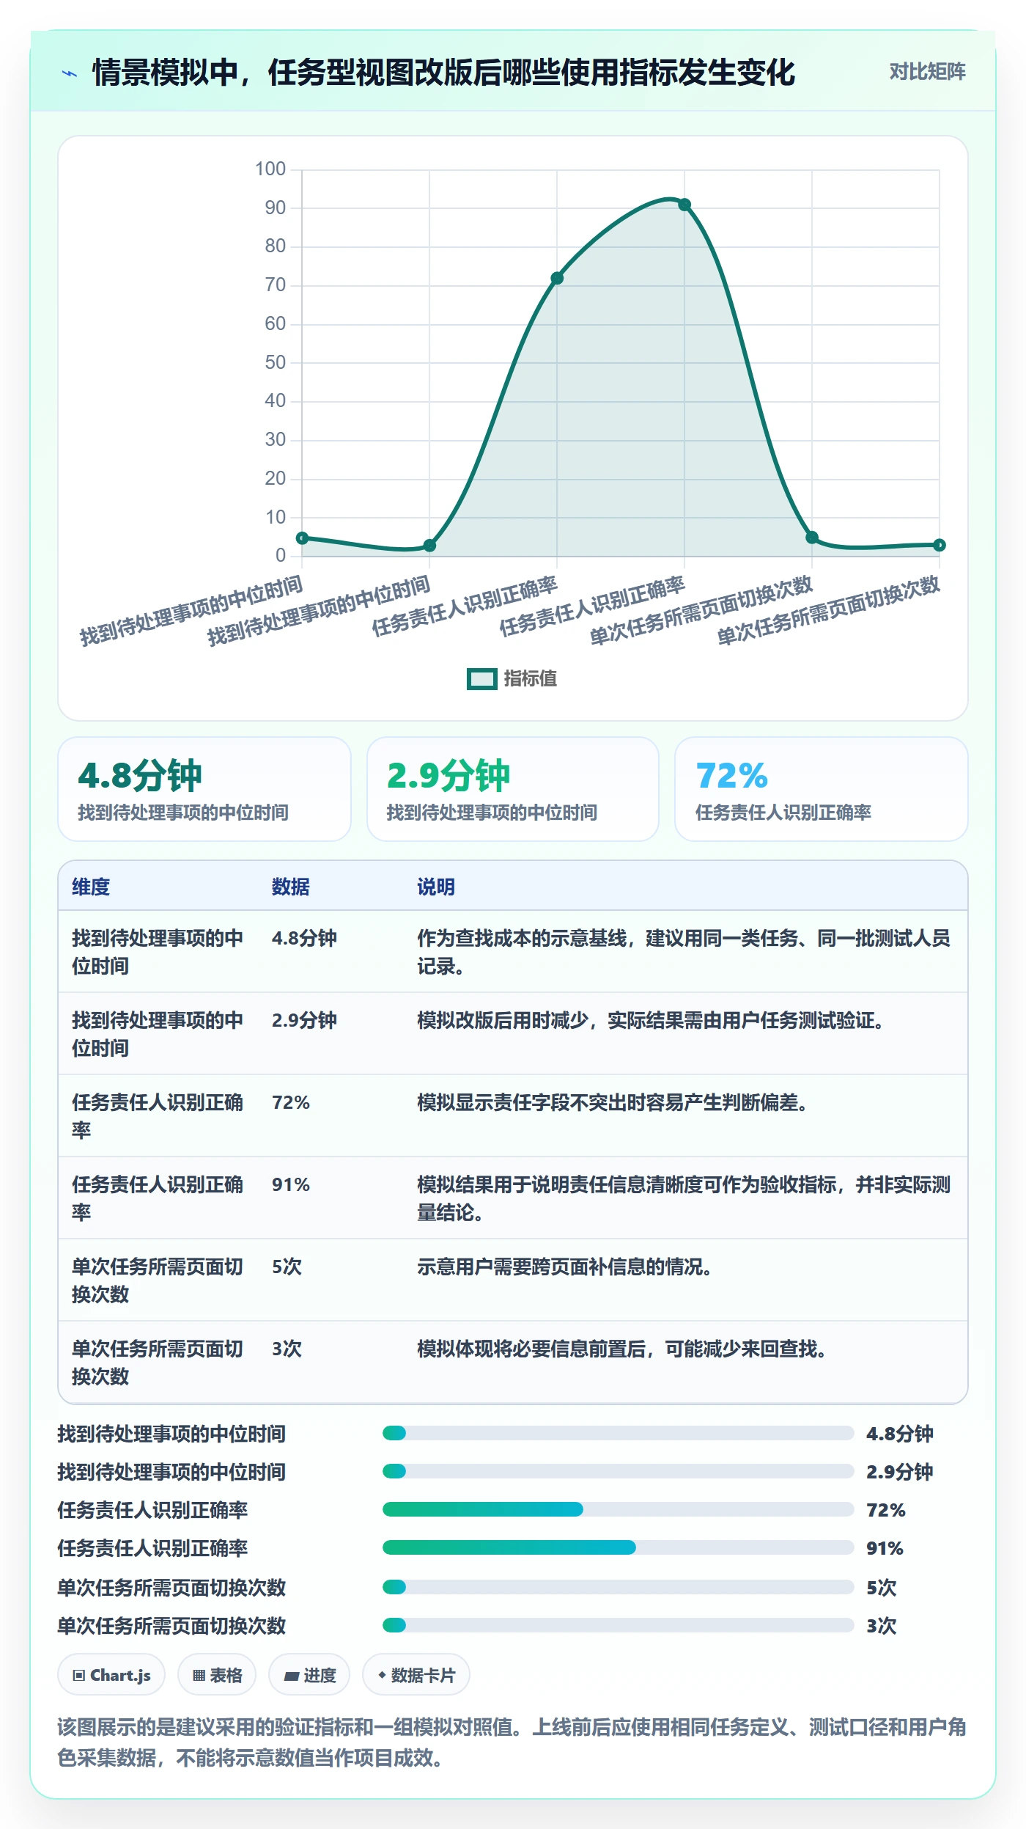Click the 指标值 legend color box
Image resolution: width=1026 pixels, height=1829 pixels.
point(482,679)
